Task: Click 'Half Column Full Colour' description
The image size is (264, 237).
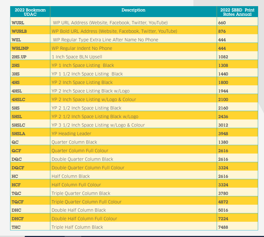Action: [x=76, y=185]
